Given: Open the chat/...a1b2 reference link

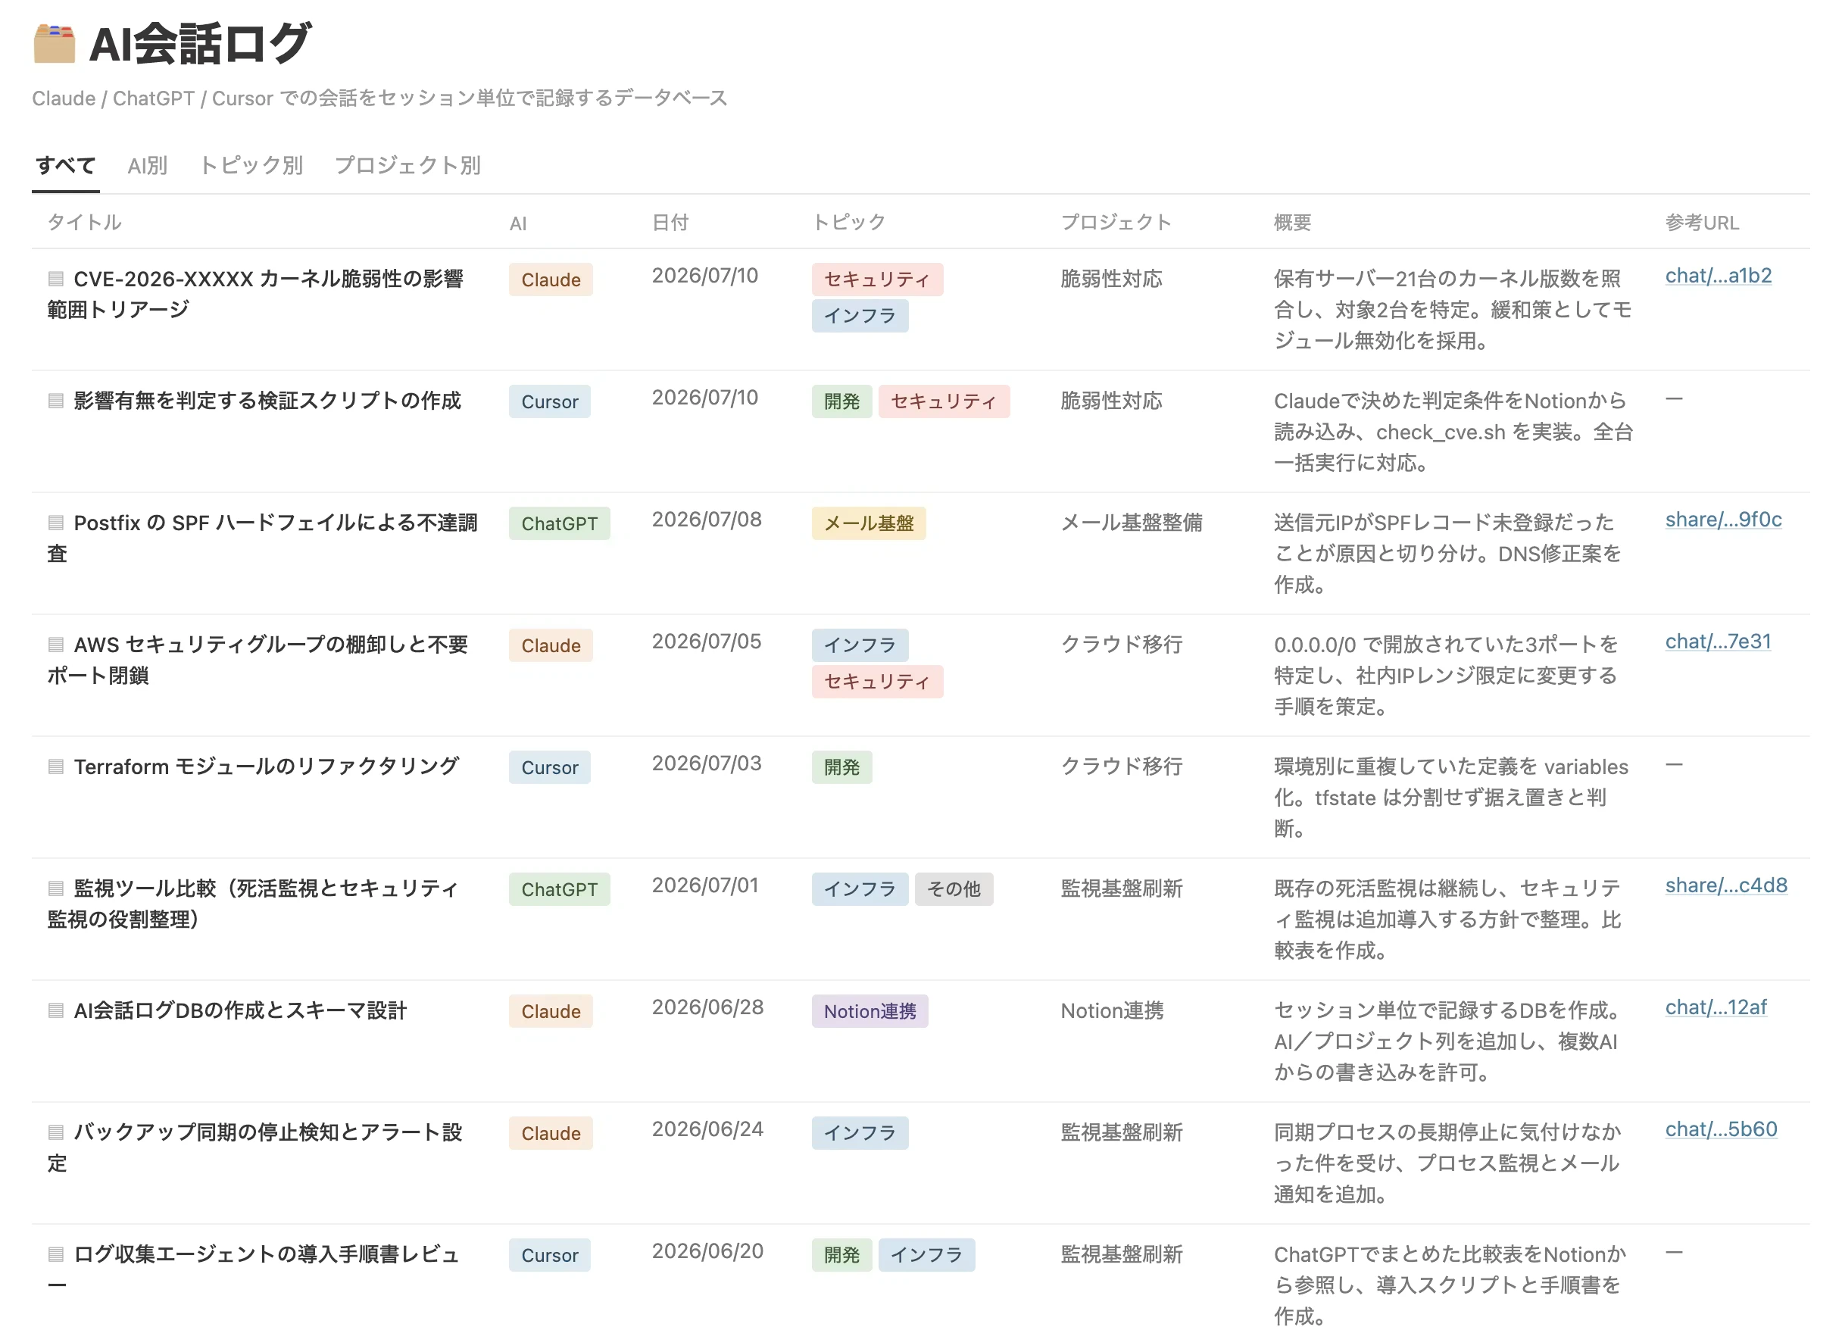Looking at the screenshot, I should click(x=1719, y=276).
